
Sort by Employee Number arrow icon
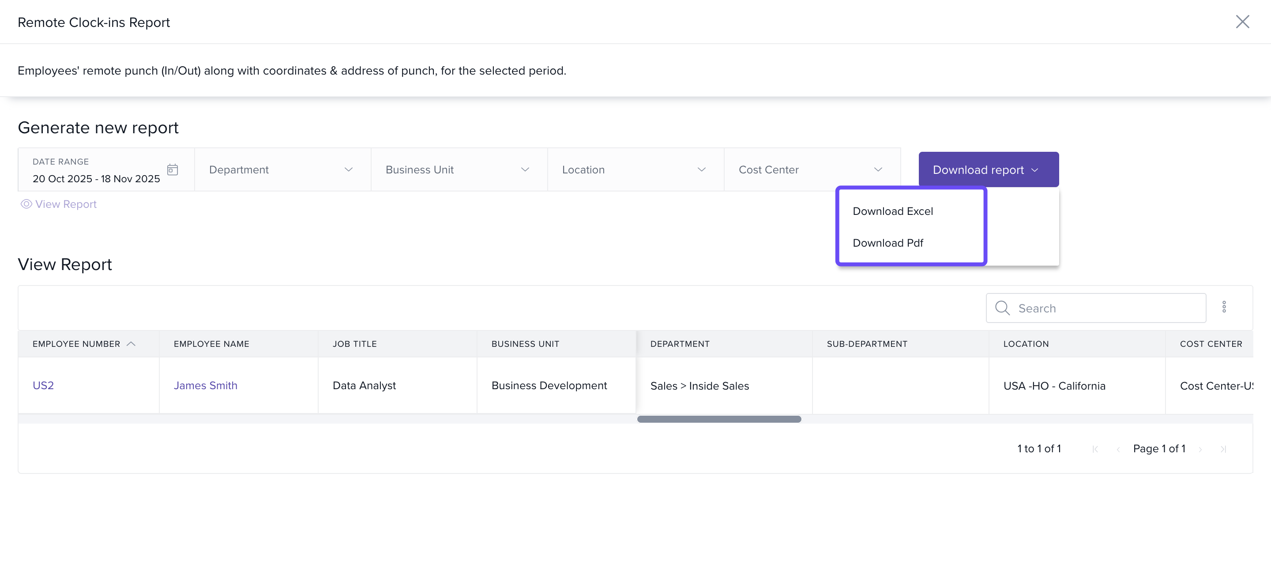[131, 344]
